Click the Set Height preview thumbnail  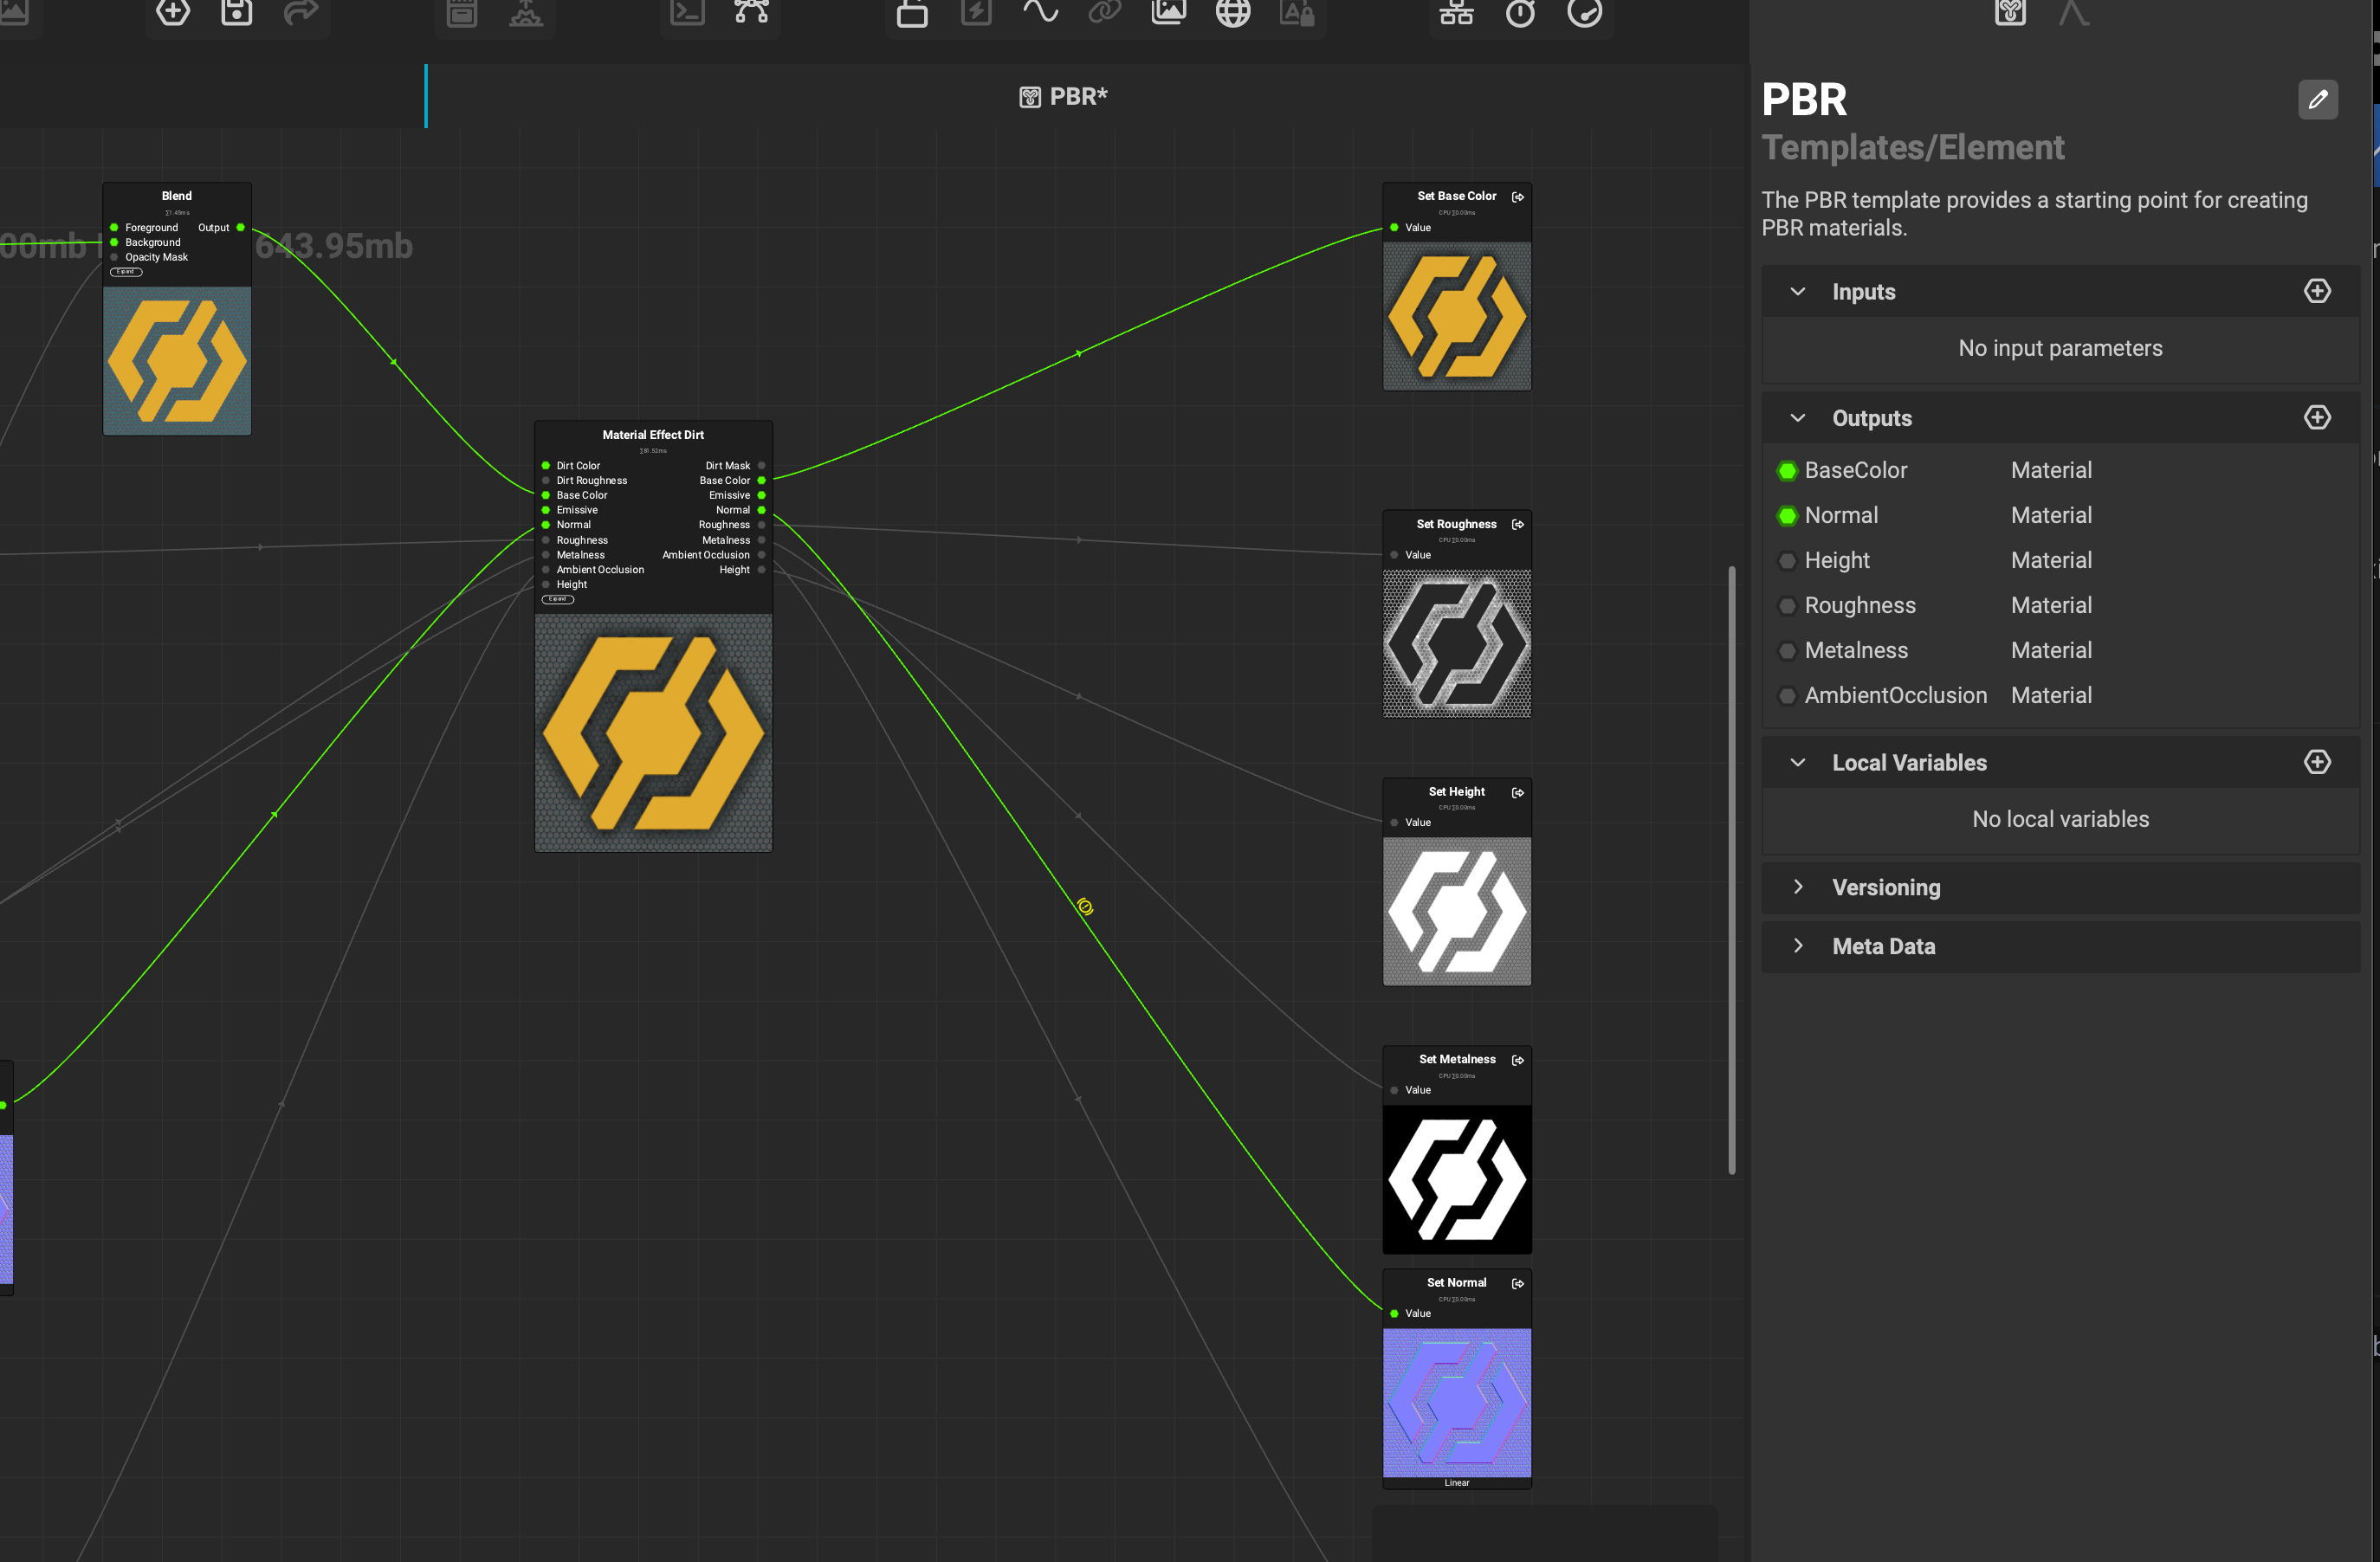coord(1457,912)
